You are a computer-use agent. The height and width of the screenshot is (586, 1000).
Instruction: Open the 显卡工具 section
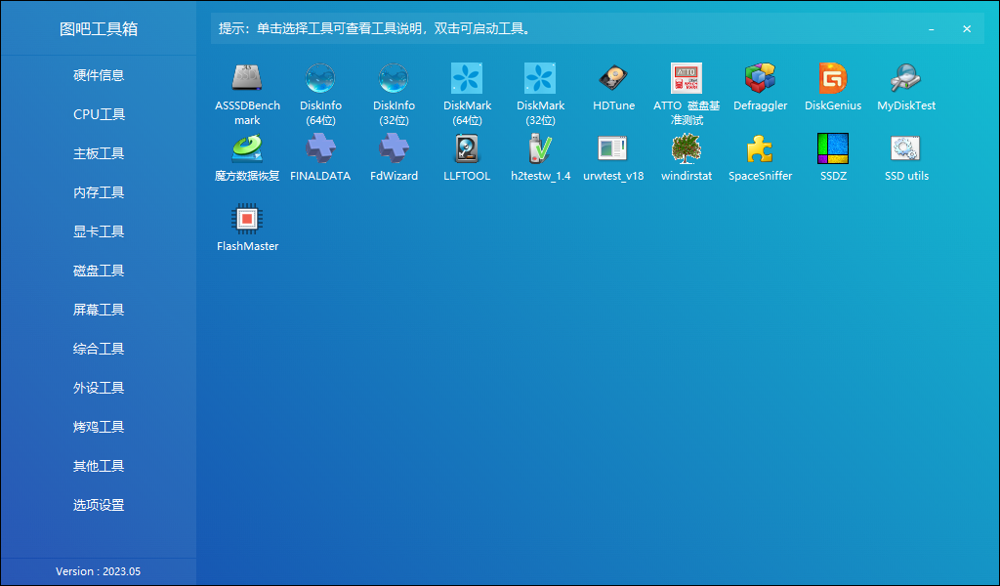(x=98, y=231)
